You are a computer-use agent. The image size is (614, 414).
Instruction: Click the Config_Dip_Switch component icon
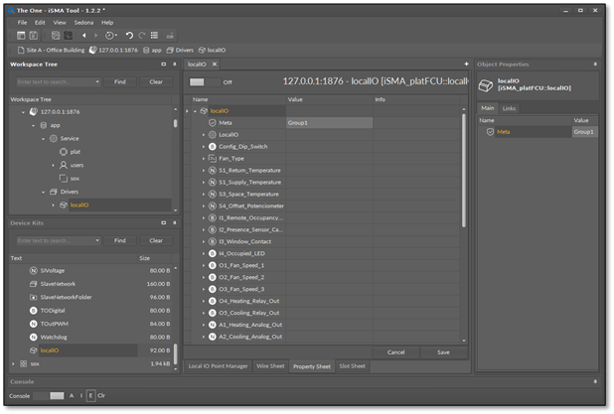click(x=212, y=146)
